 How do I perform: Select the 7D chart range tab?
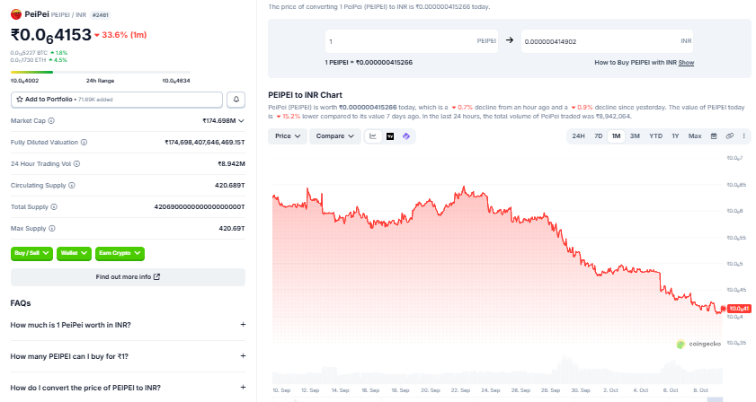point(599,136)
